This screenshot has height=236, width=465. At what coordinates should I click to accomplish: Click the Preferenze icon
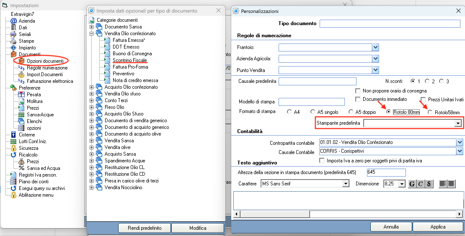coord(14,87)
